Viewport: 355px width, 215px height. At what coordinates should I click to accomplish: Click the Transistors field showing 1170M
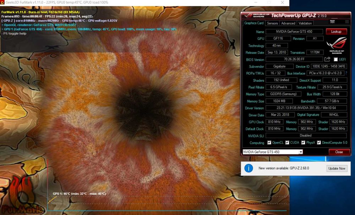[x=315, y=52]
